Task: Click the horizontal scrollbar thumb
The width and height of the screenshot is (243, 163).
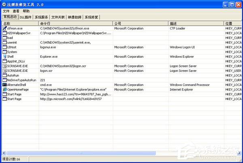Action: tap(81, 153)
